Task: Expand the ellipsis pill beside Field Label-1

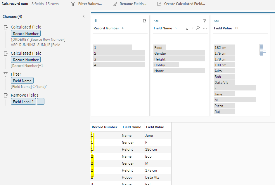Action: [41, 102]
